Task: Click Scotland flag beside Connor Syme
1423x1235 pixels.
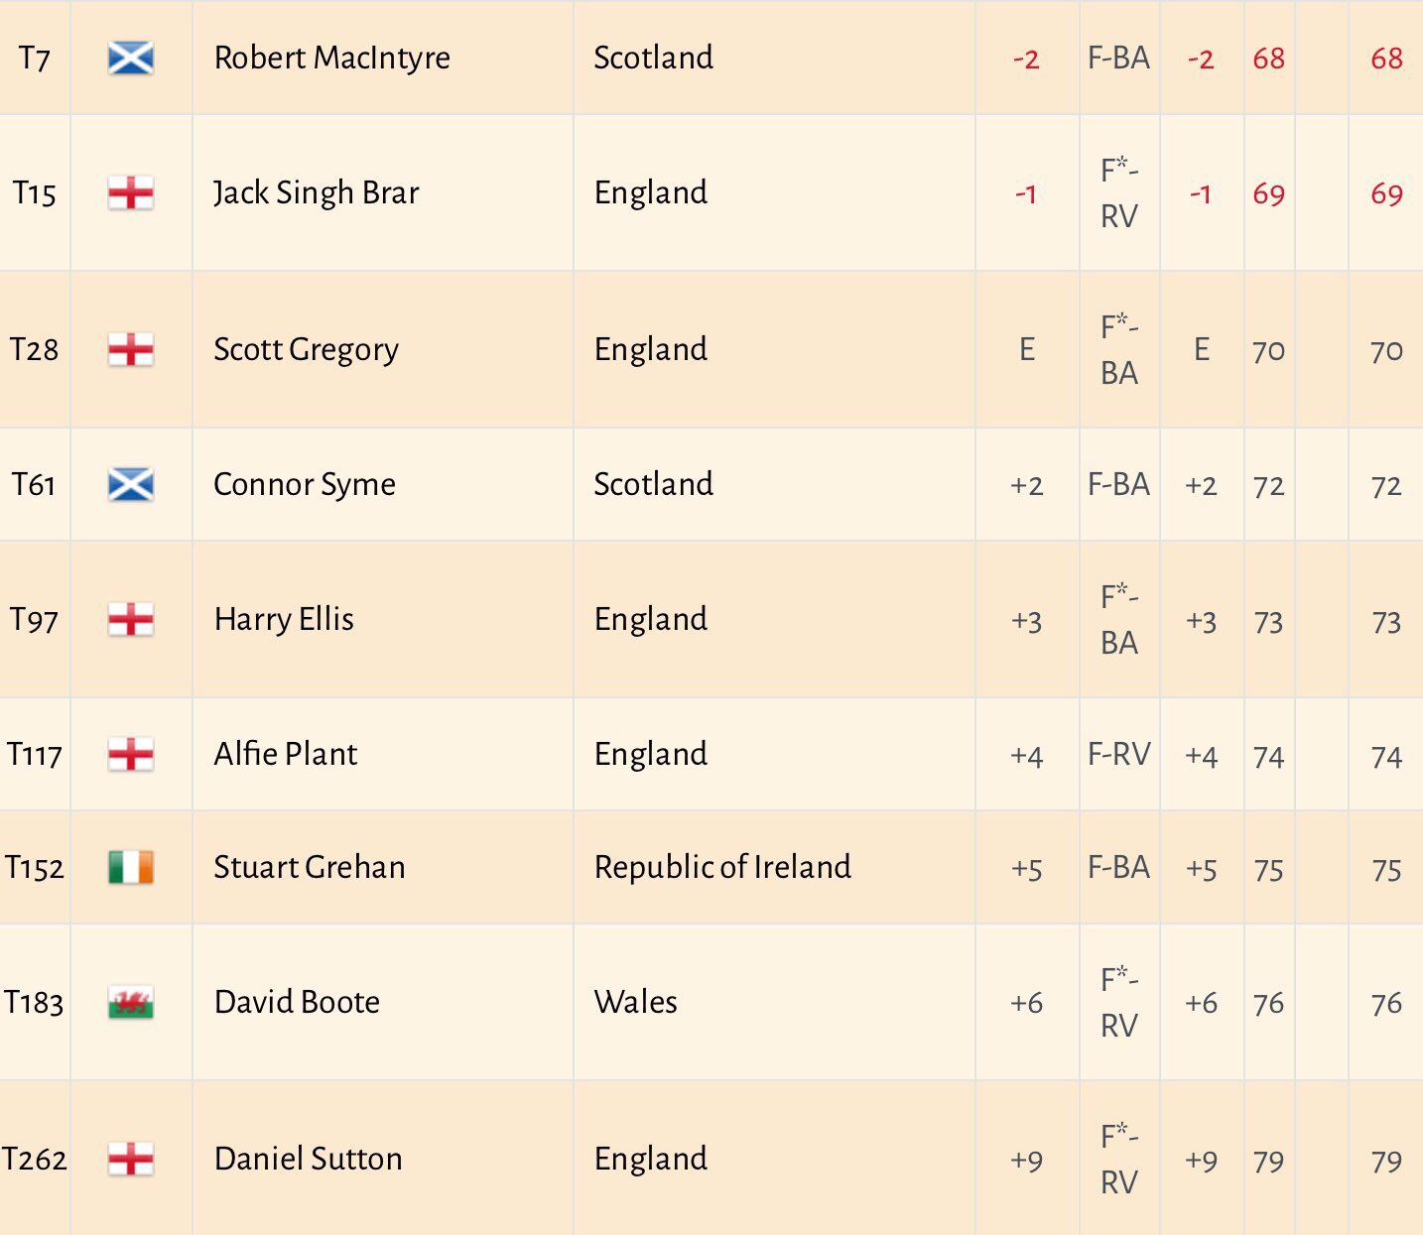Action: click(x=130, y=485)
